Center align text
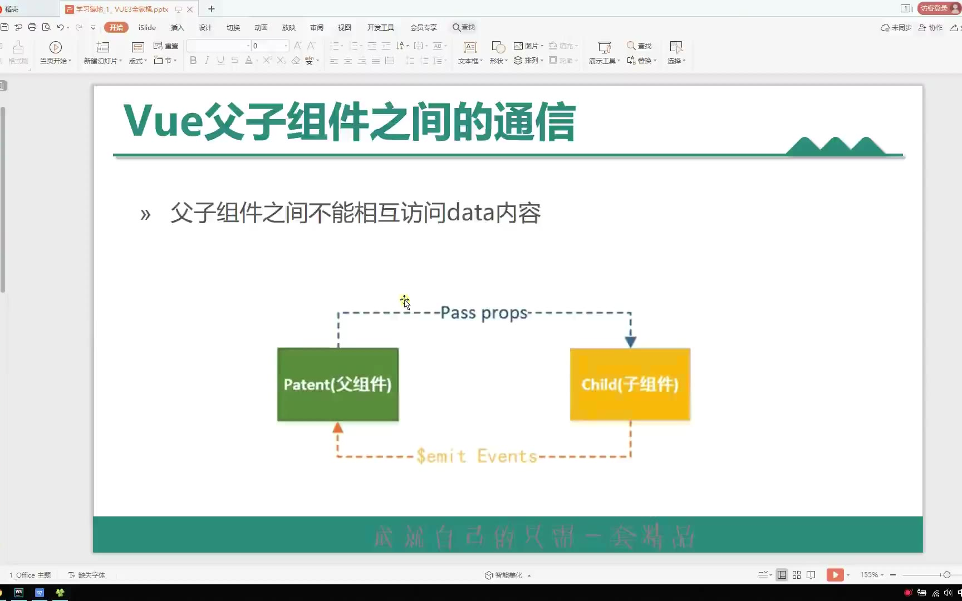The width and height of the screenshot is (962, 601). point(348,60)
